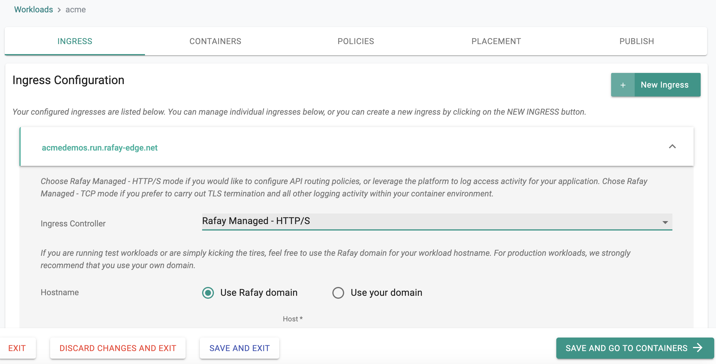Click the Exit button
This screenshot has width=716, height=364.
[x=17, y=348]
